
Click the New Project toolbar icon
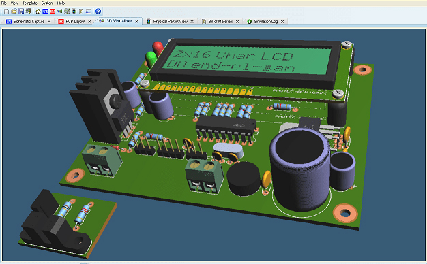[x=7, y=12]
